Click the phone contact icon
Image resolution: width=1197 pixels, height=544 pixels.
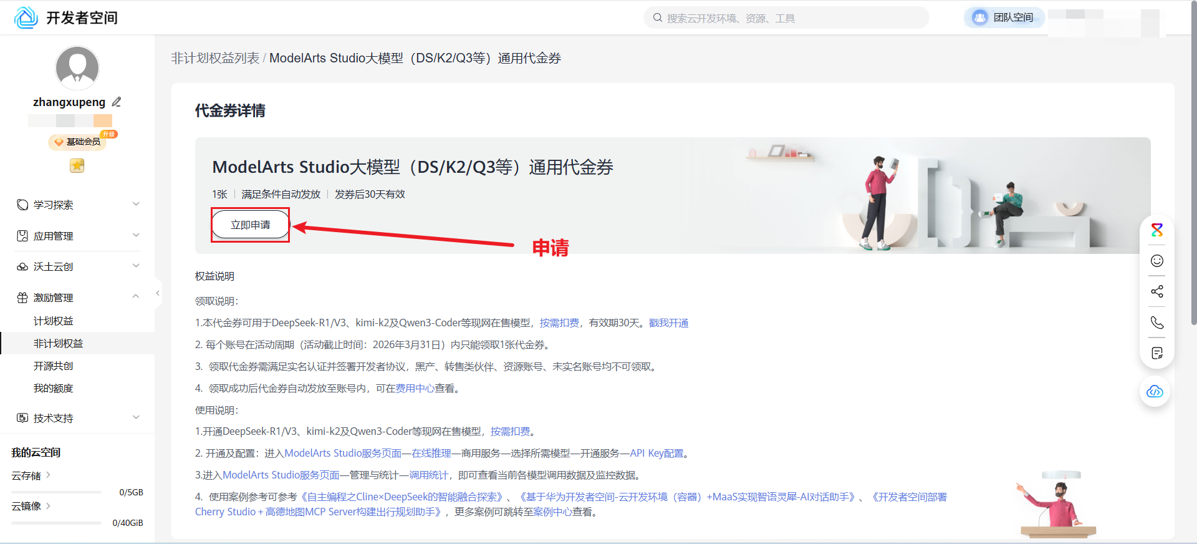pyautogui.click(x=1157, y=323)
